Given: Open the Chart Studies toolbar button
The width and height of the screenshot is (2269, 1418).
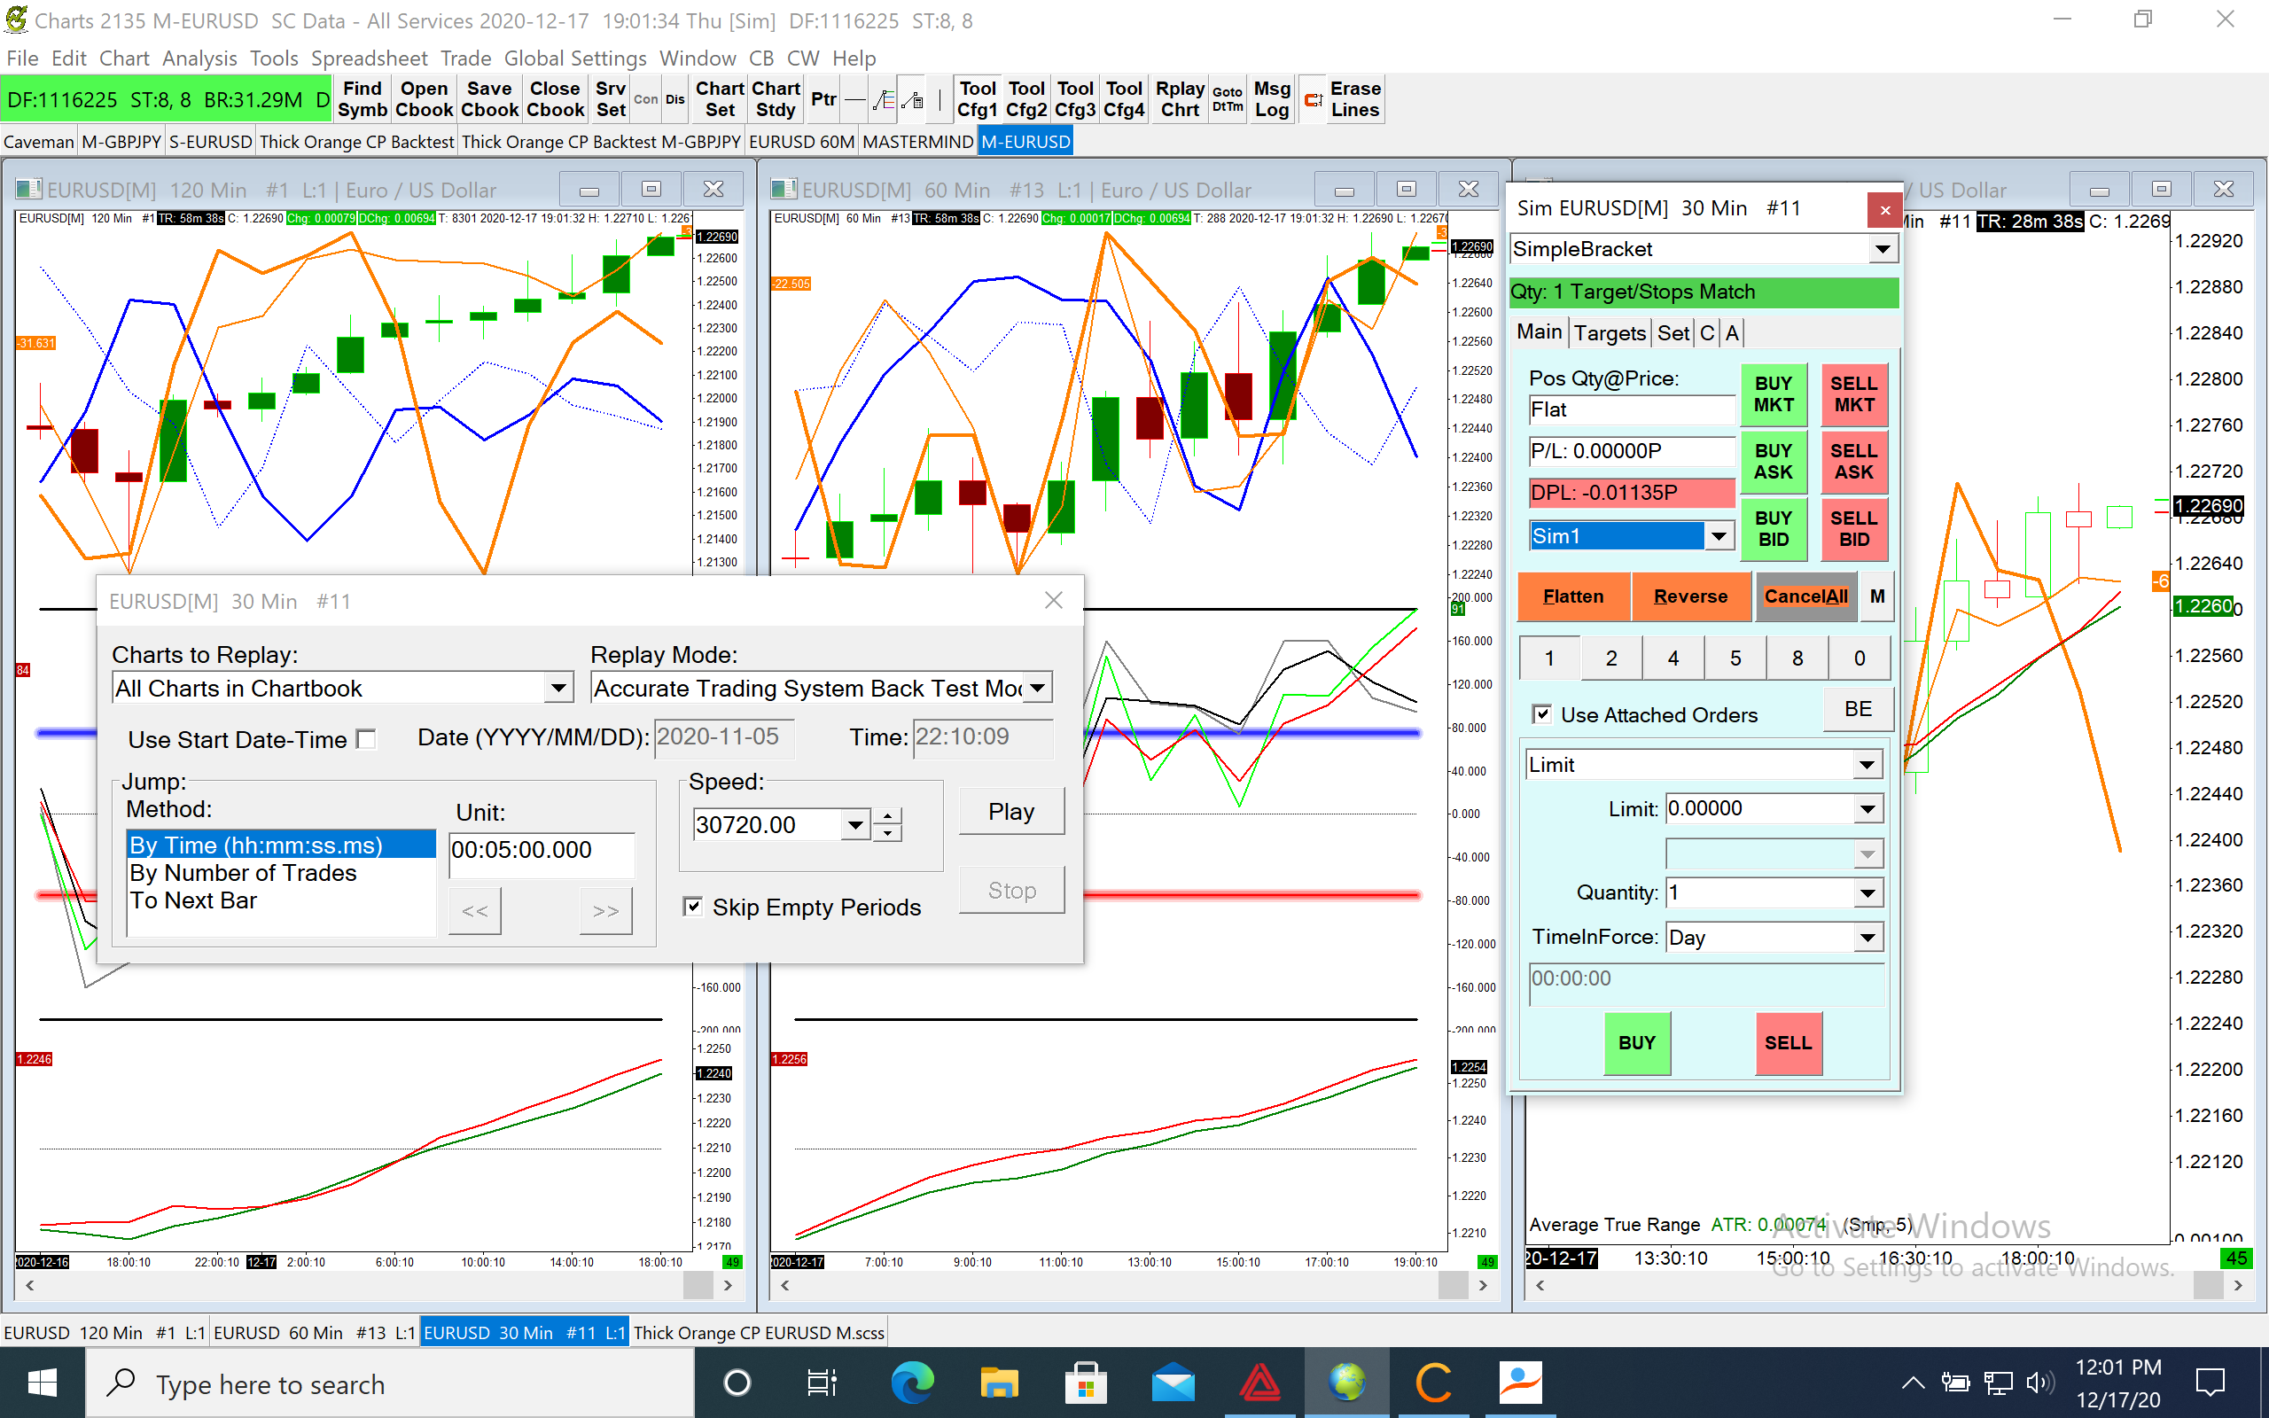Looking at the screenshot, I should tap(776, 99).
